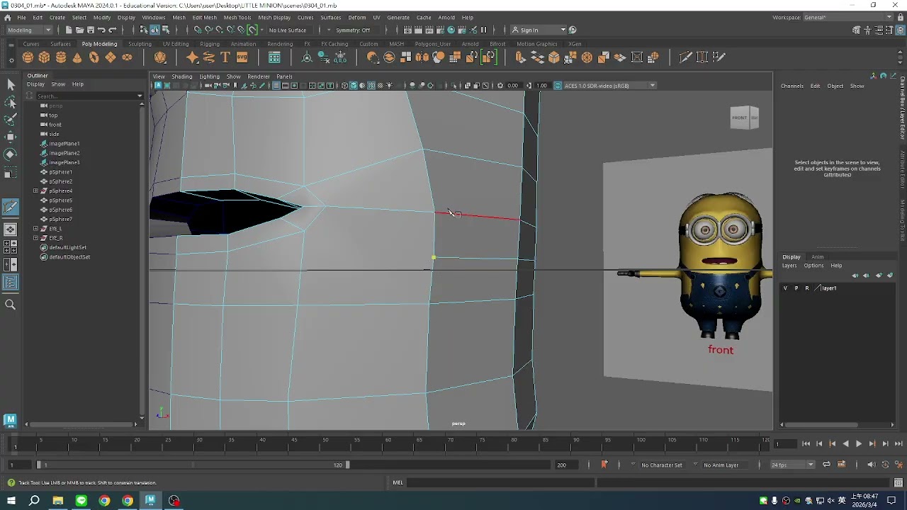Create a polygon plane from the shelf
The height and width of the screenshot is (510, 907).
coord(111,57)
